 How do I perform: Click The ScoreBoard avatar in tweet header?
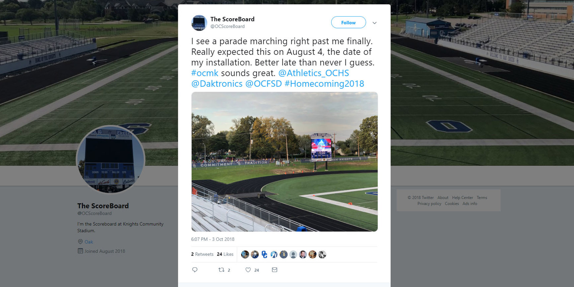pyautogui.click(x=199, y=23)
